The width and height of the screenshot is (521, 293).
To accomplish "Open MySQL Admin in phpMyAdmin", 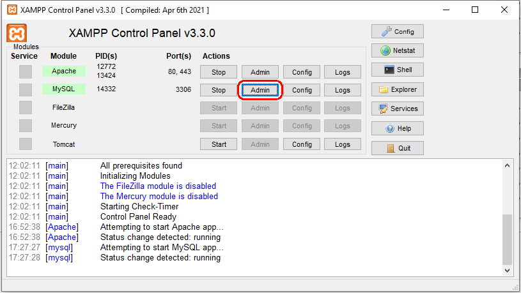I will (260, 90).
